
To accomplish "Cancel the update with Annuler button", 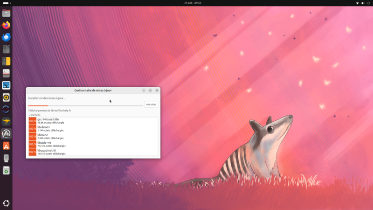I will coord(151,104).
